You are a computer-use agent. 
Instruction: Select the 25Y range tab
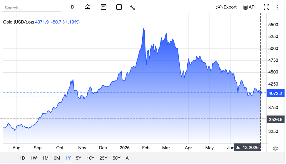103,158
